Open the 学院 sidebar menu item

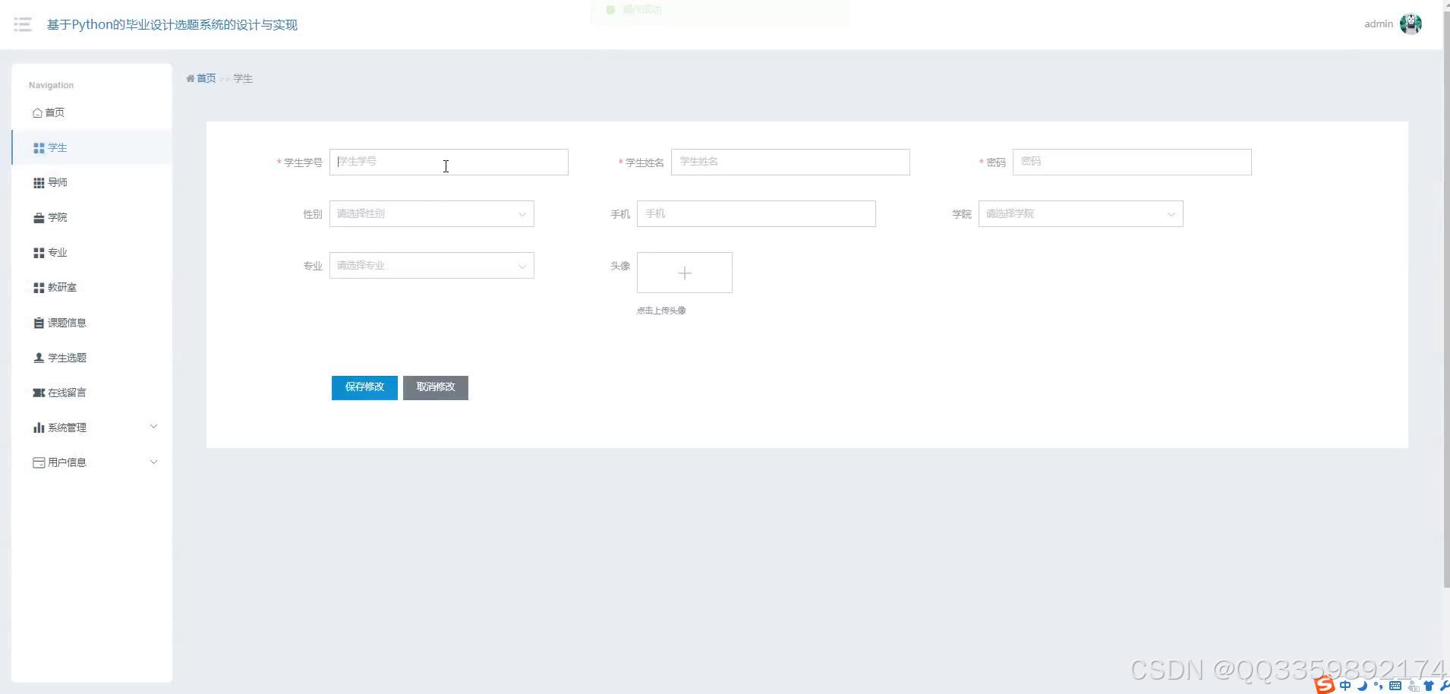point(92,218)
